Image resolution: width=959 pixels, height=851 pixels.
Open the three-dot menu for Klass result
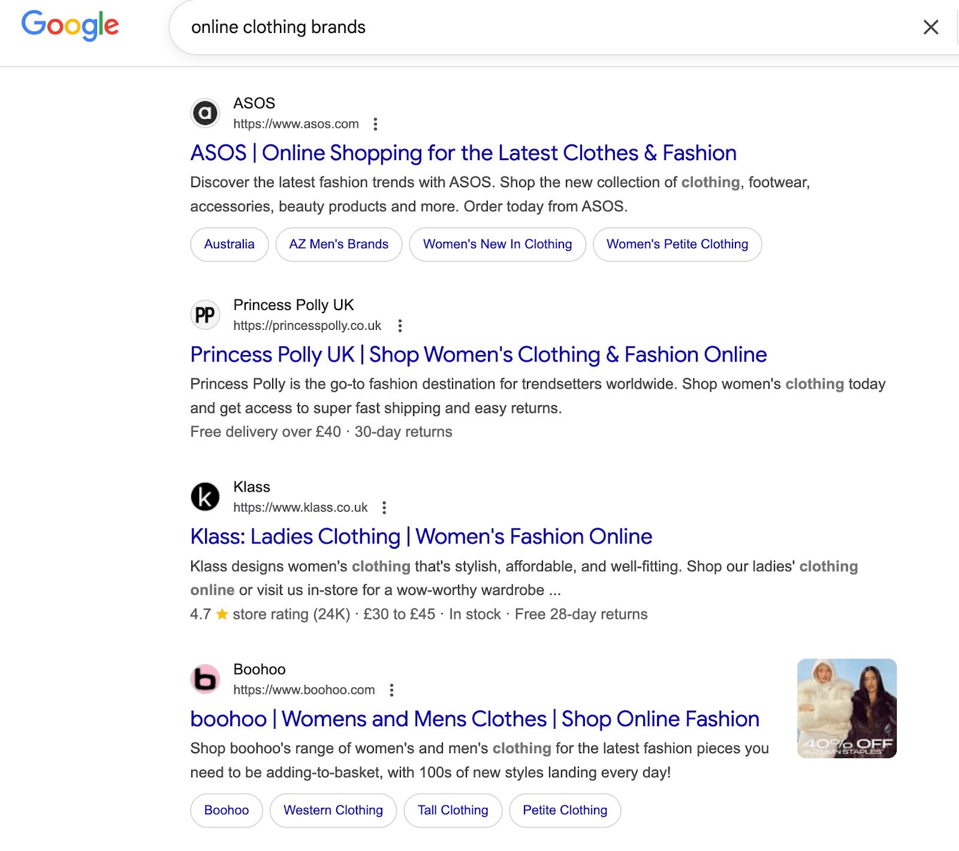click(384, 507)
